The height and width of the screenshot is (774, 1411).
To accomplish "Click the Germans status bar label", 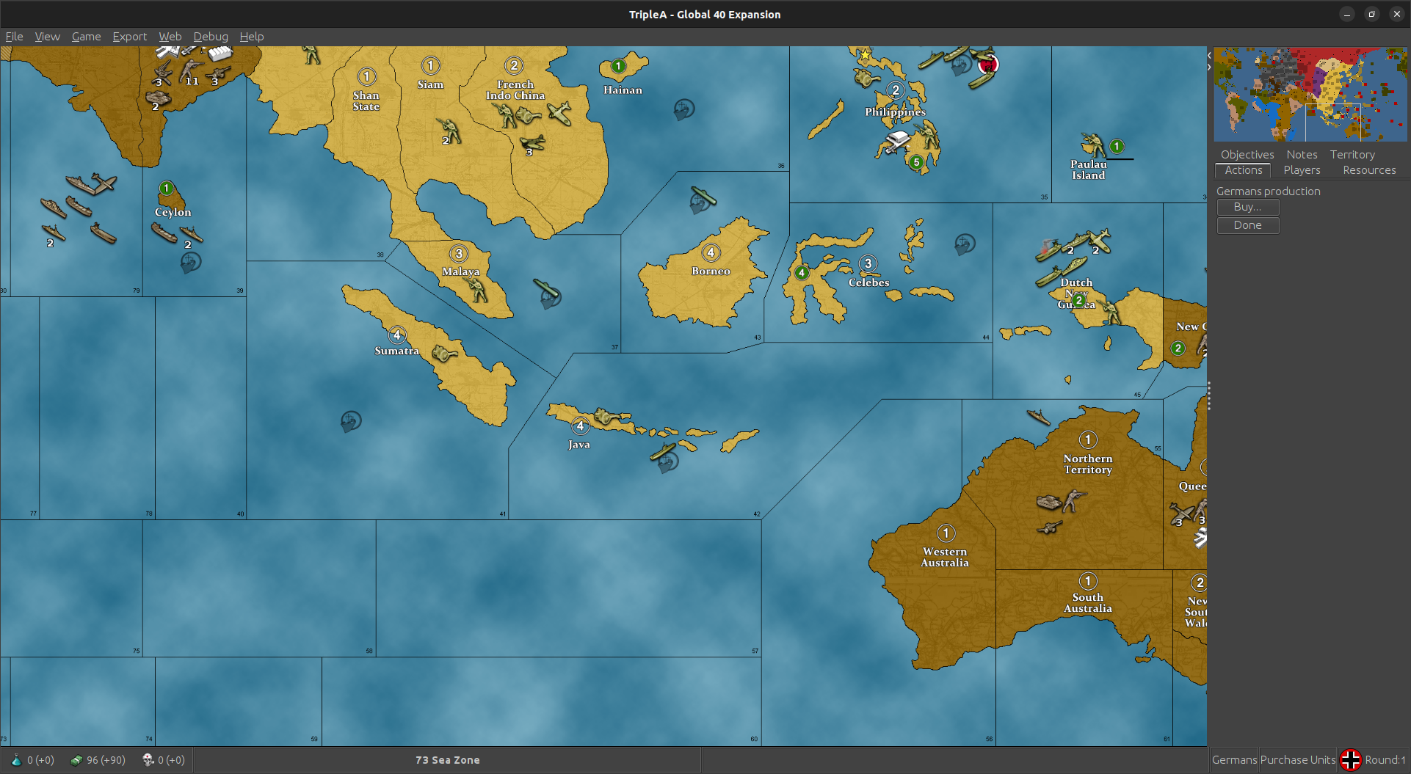I will 1234,760.
